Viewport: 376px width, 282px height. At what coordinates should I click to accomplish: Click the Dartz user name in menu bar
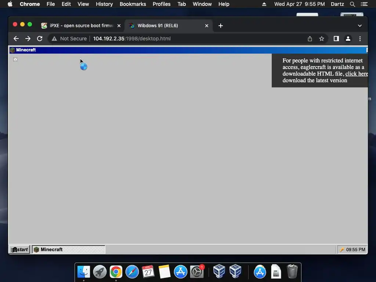pyautogui.click(x=337, y=4)
